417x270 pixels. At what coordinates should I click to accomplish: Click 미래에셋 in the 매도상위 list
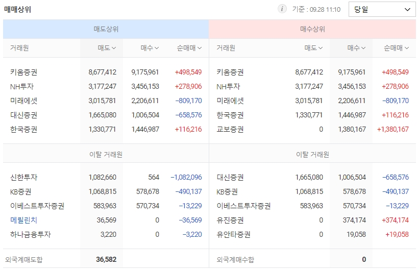pos(23,101)
